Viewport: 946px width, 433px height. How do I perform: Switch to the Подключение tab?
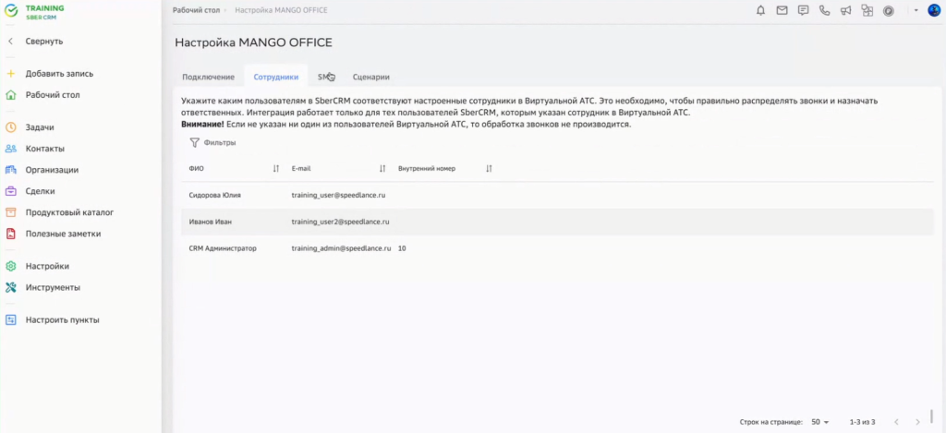[208, 78]
